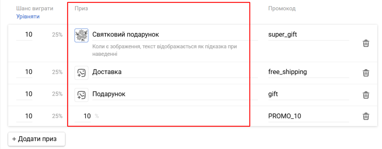
Task: Edit the Святковий подарунок prize name field
Action: pos(175,35)
